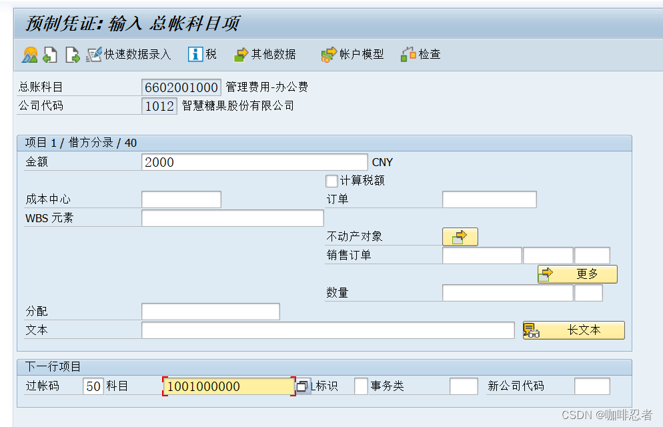
Task: Click the 长文本 button
Action: (x=574, y=330)
